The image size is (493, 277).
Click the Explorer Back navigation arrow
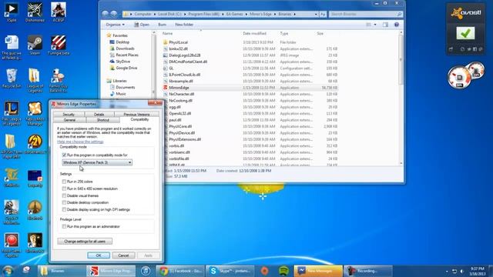point(106,14)
